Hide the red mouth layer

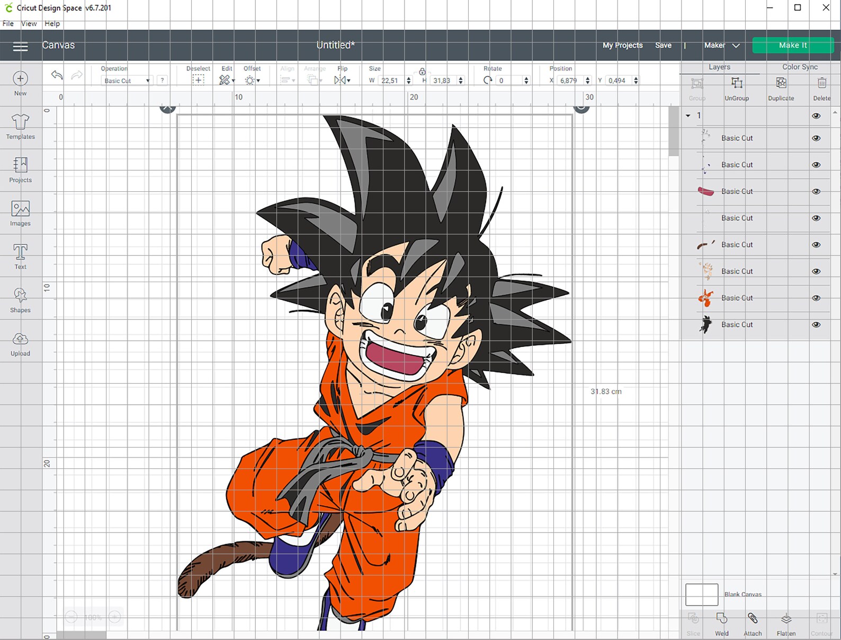pos(816,192)
